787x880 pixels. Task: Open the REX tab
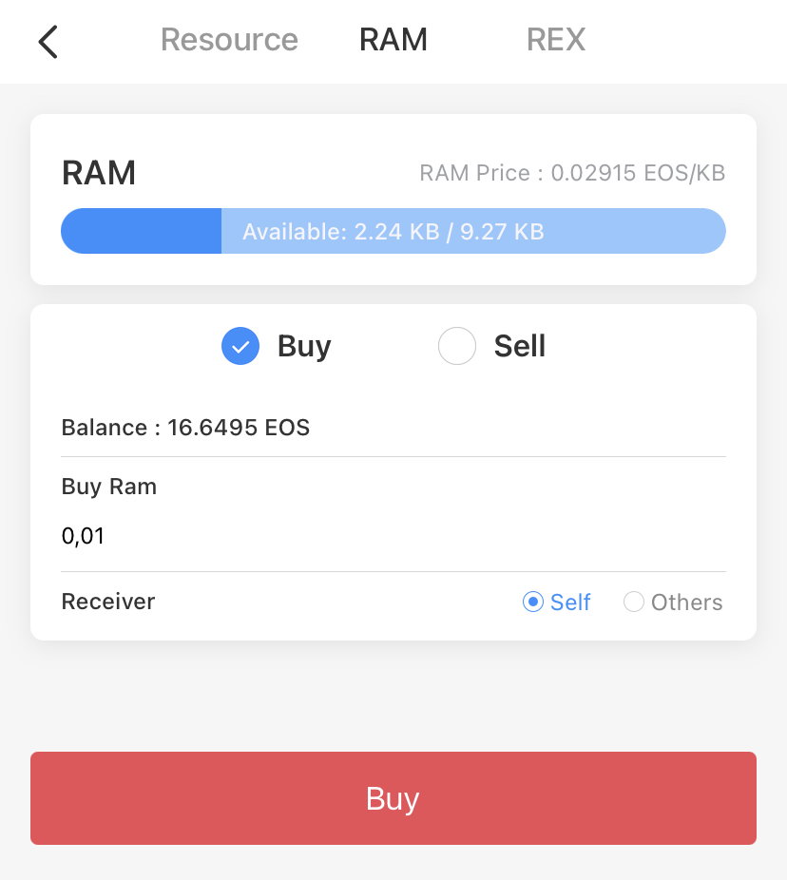pyautogui.click(x=556, y=40)
